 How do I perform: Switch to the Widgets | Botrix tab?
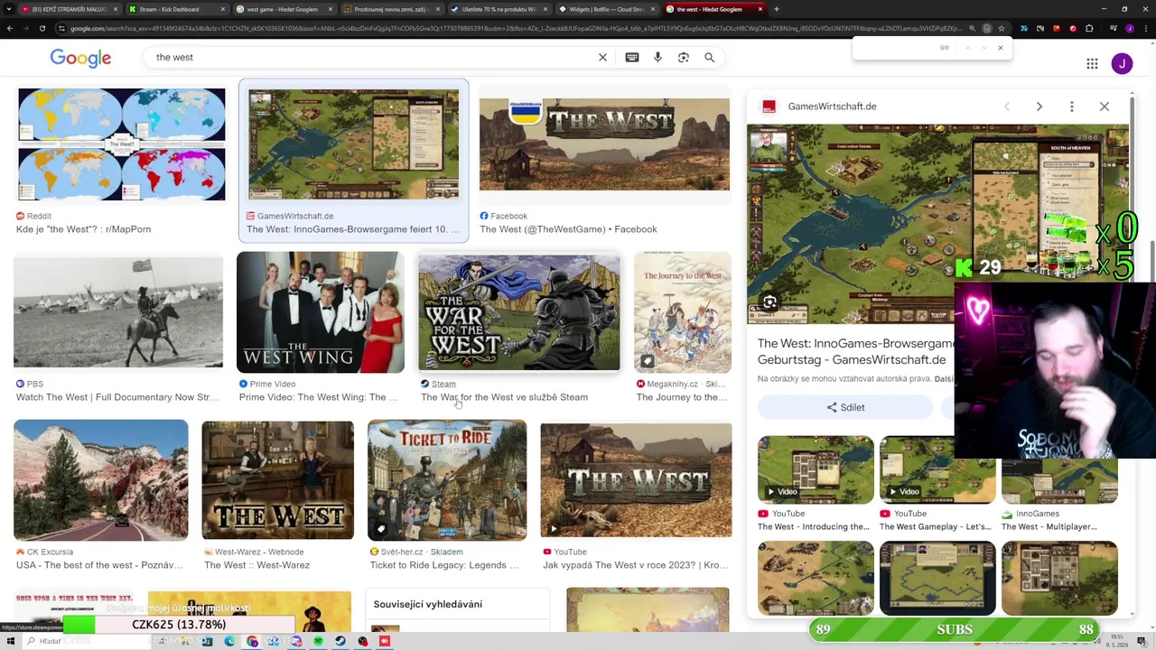tap(607, 9)
